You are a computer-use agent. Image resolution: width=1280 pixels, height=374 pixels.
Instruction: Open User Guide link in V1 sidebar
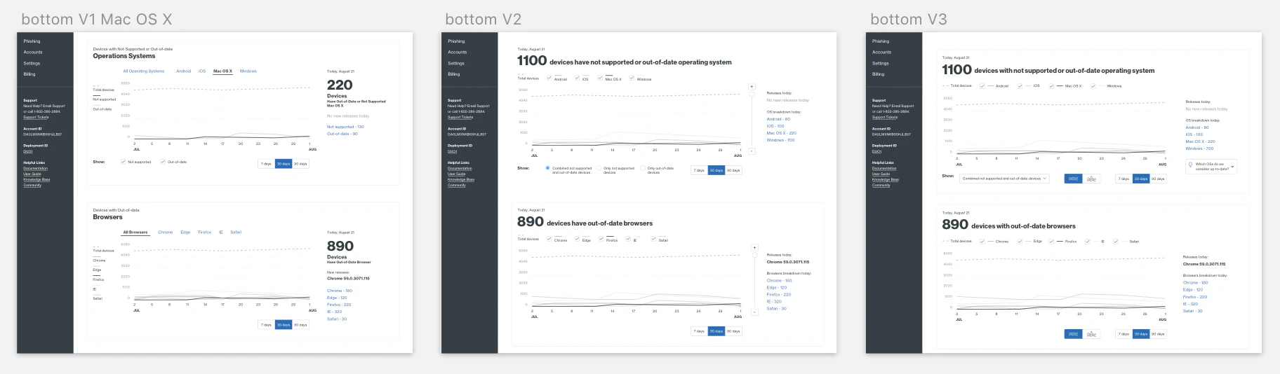coord(32,174)
